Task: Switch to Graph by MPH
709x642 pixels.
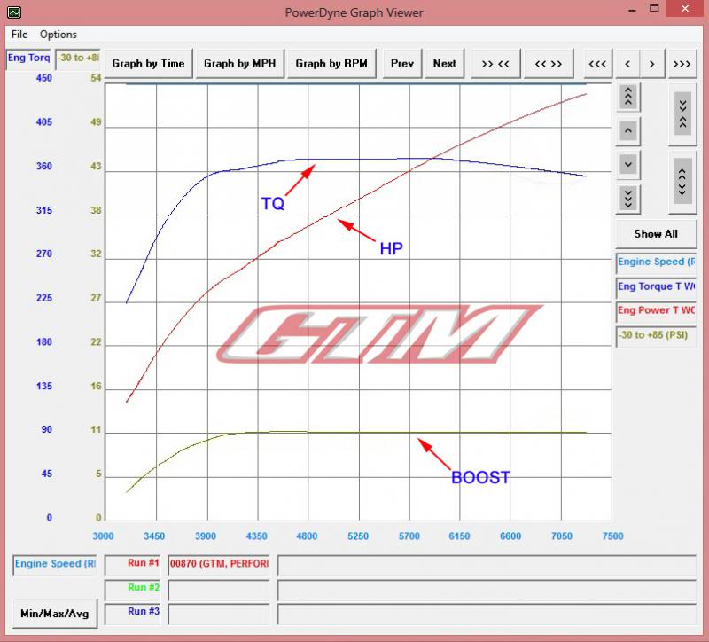Action: [x=239, y=63]
